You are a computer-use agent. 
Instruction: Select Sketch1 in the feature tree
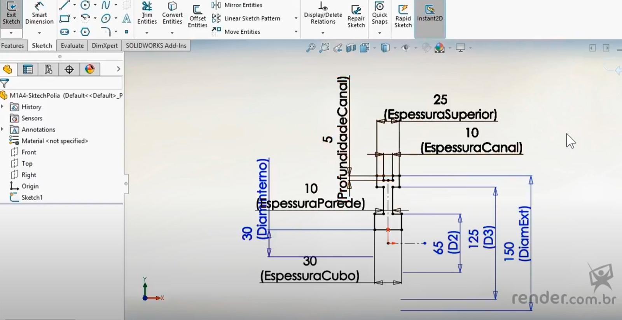point(32,197)
